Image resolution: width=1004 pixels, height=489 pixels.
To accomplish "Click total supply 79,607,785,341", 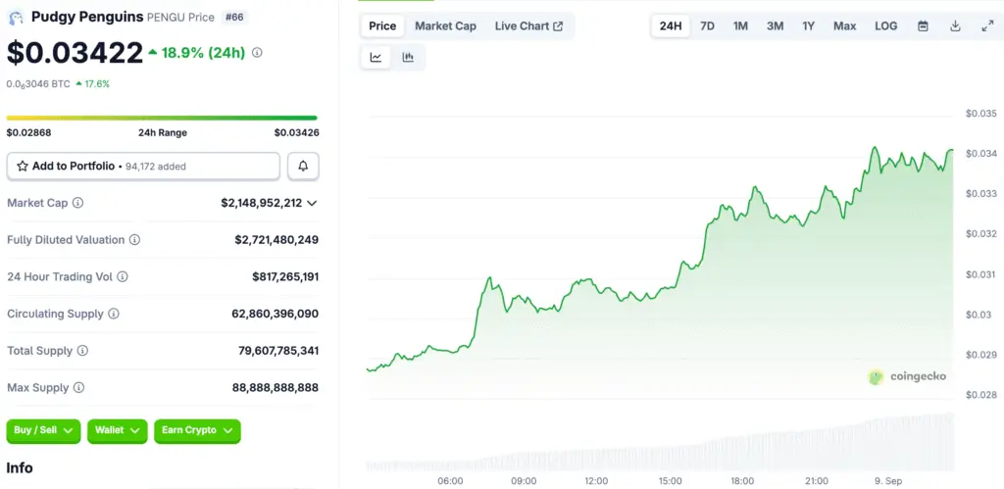I will pos(278,351).
